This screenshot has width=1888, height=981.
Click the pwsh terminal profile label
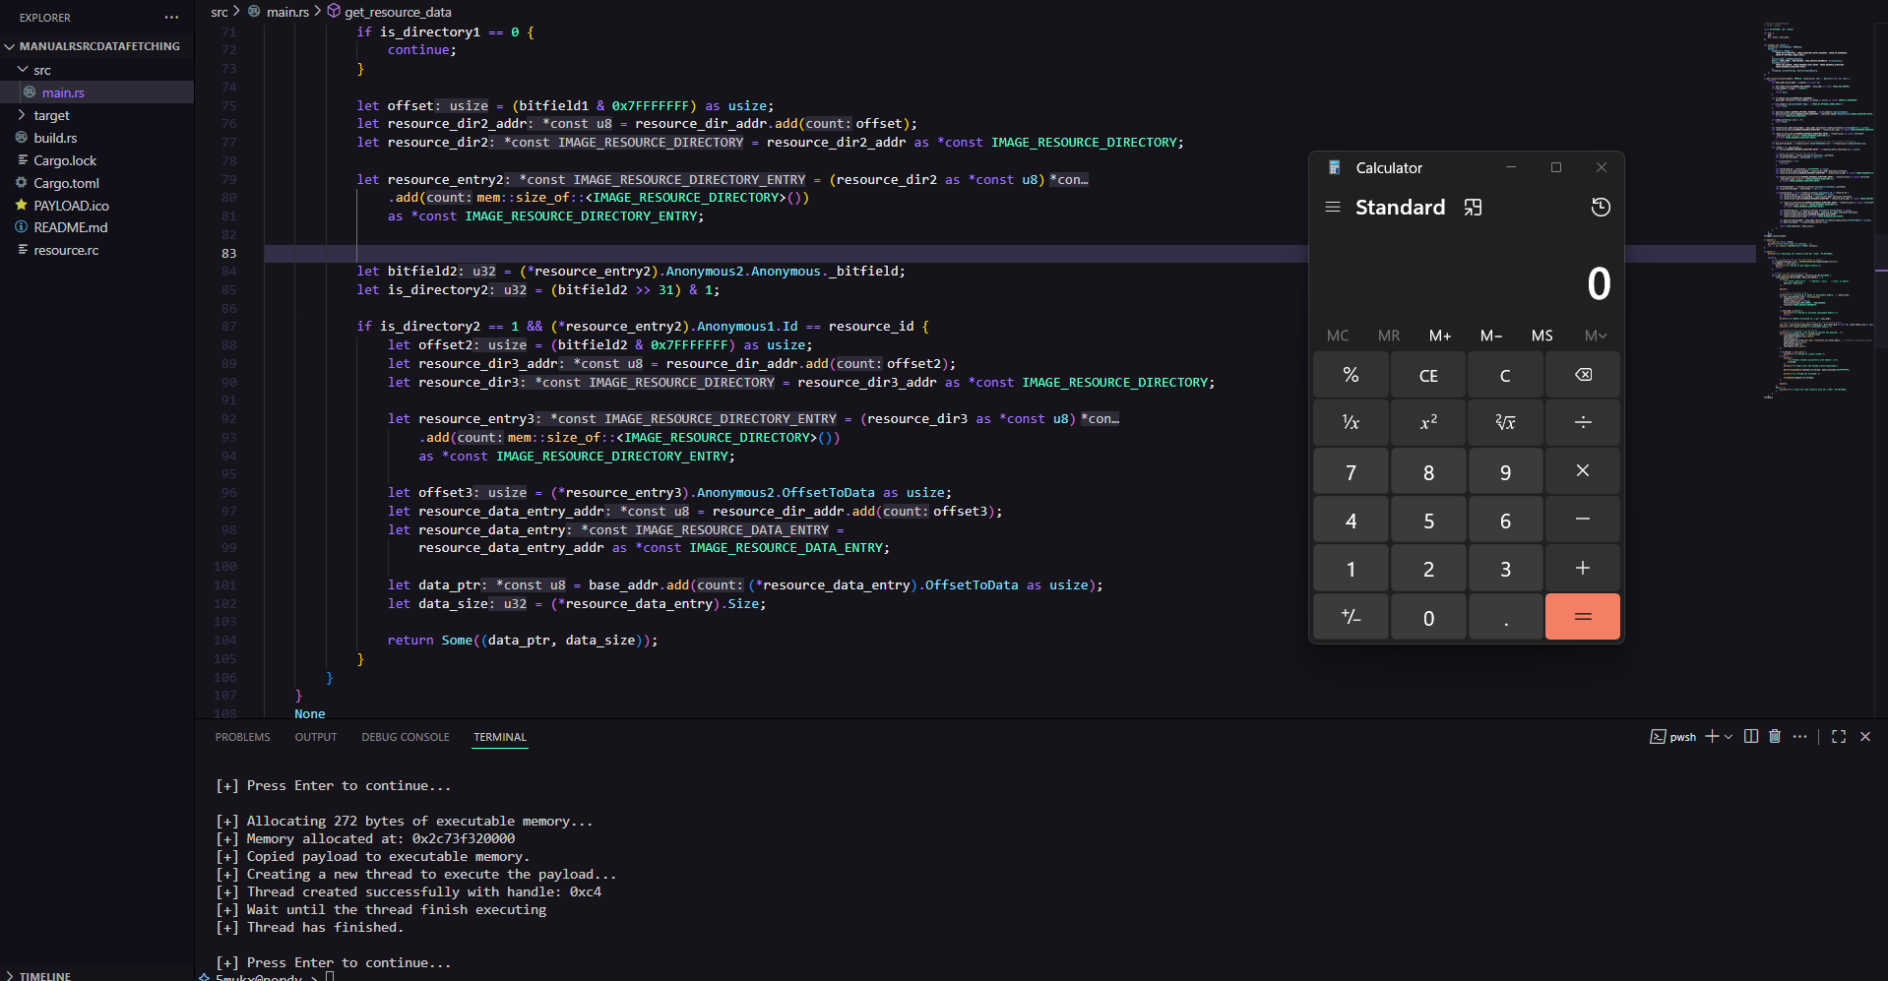point(1673,737)
